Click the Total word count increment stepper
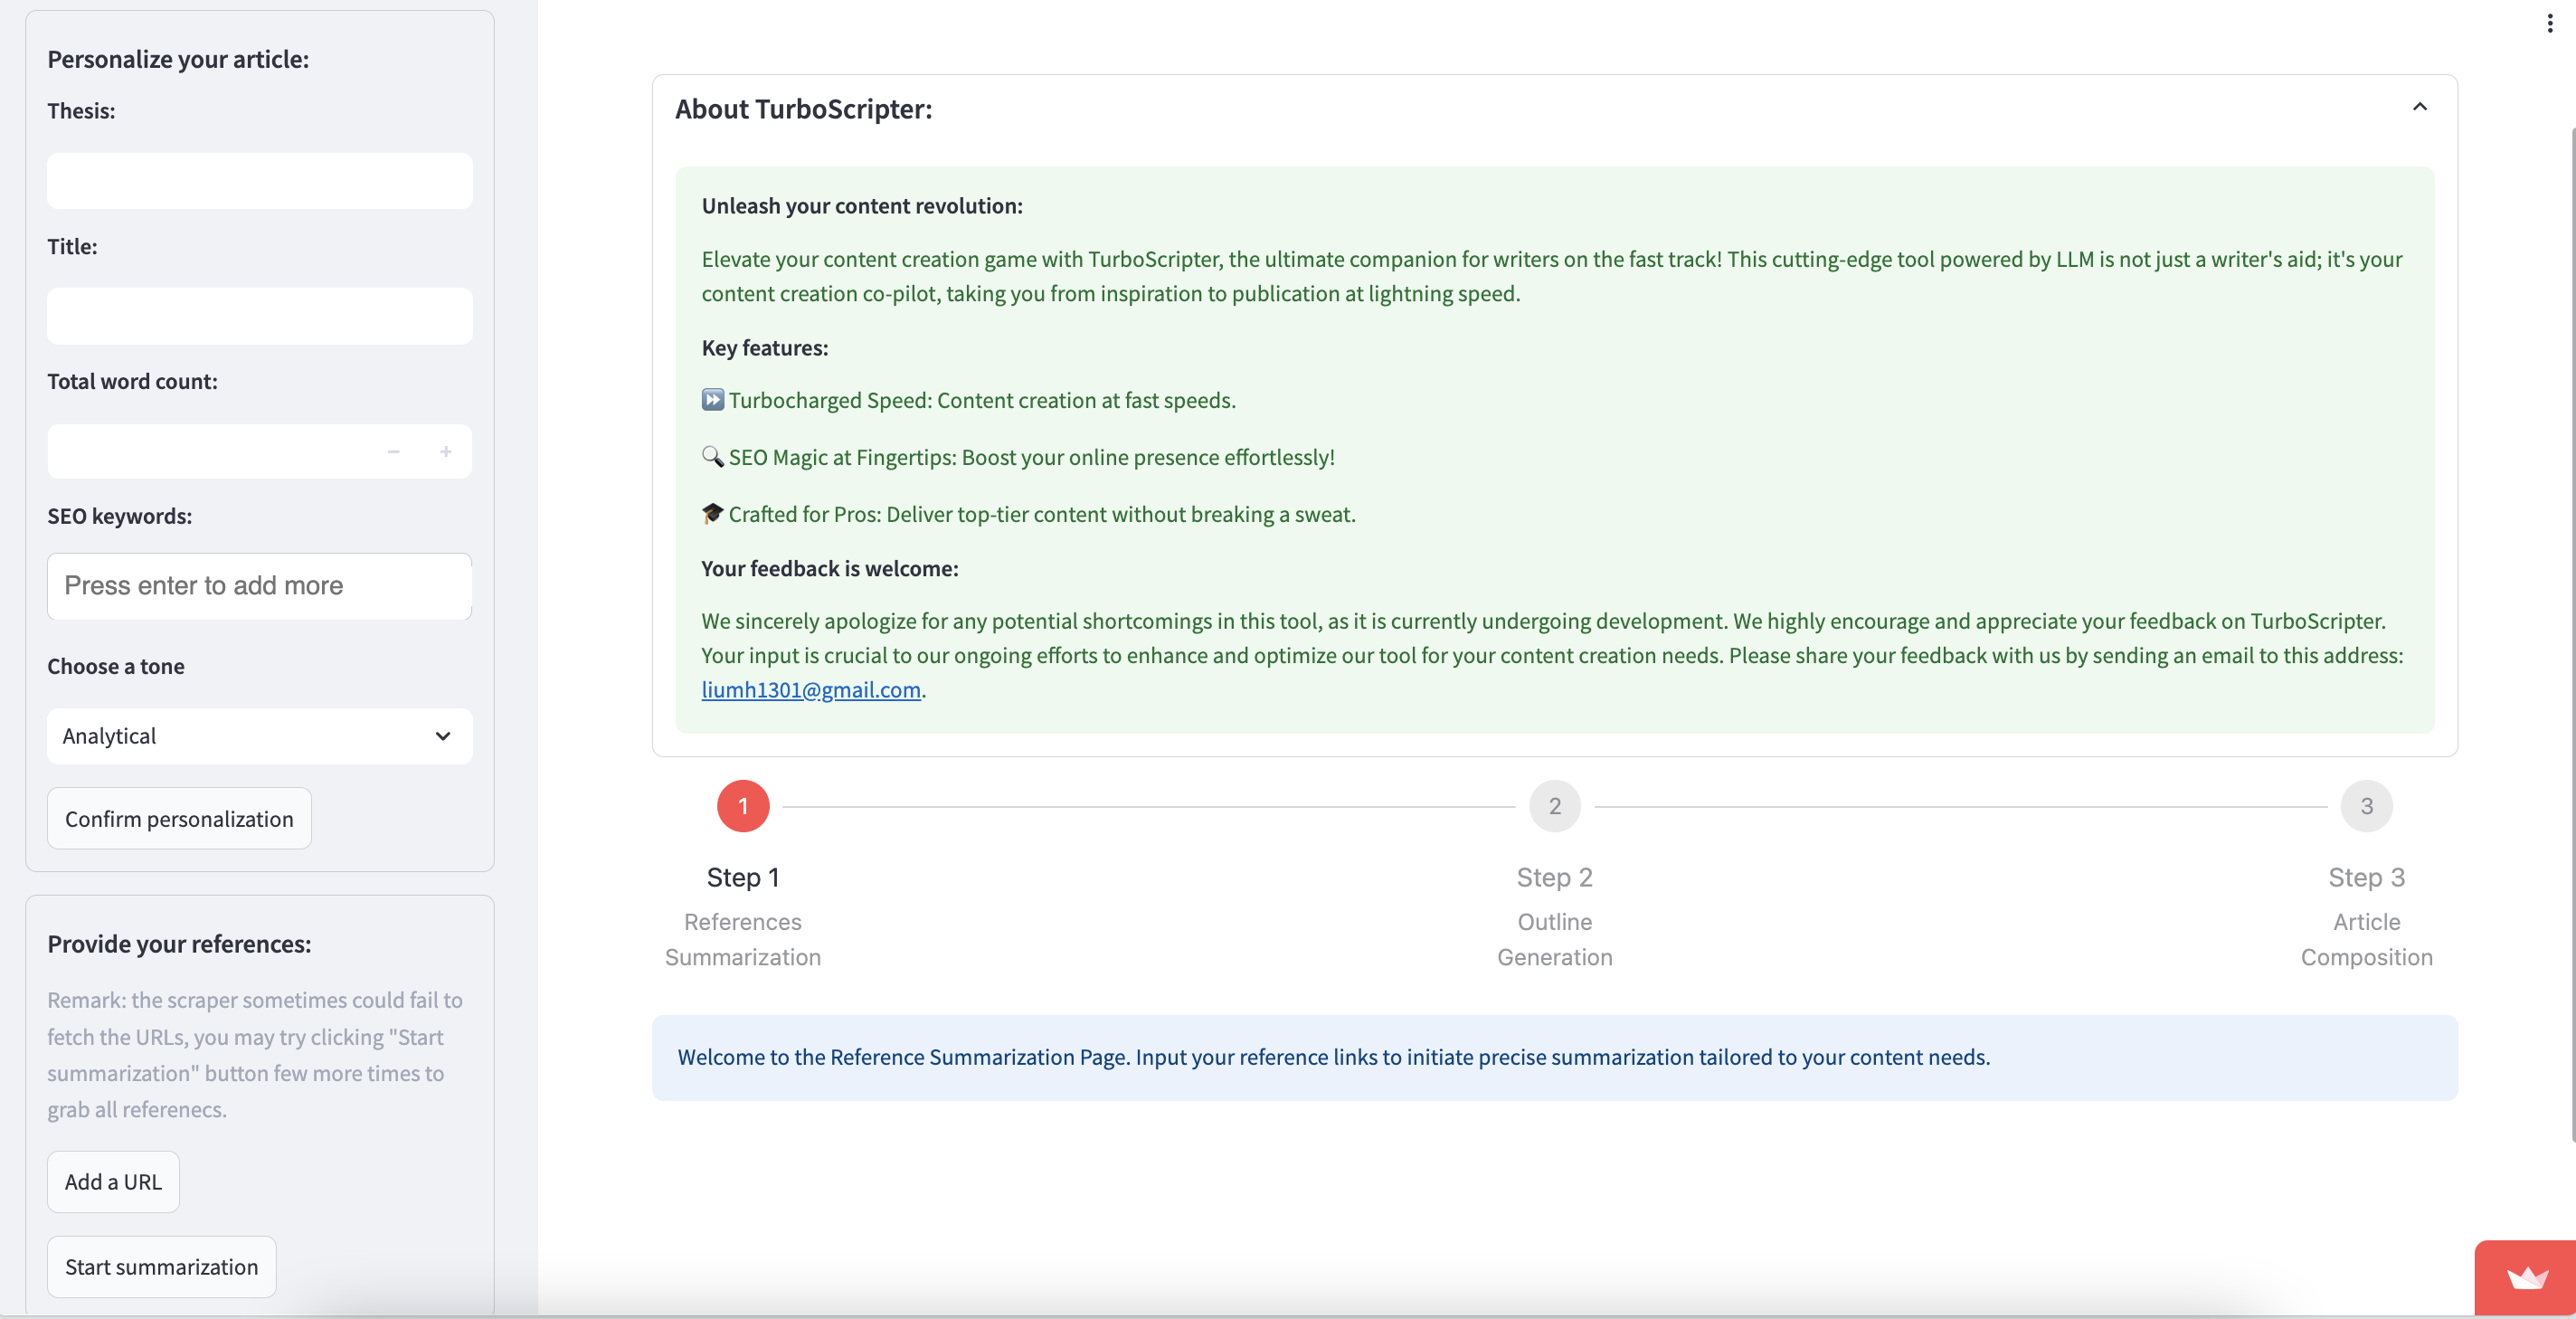The width and height of the screenshot is (2576, 1319). coord(446,451)
